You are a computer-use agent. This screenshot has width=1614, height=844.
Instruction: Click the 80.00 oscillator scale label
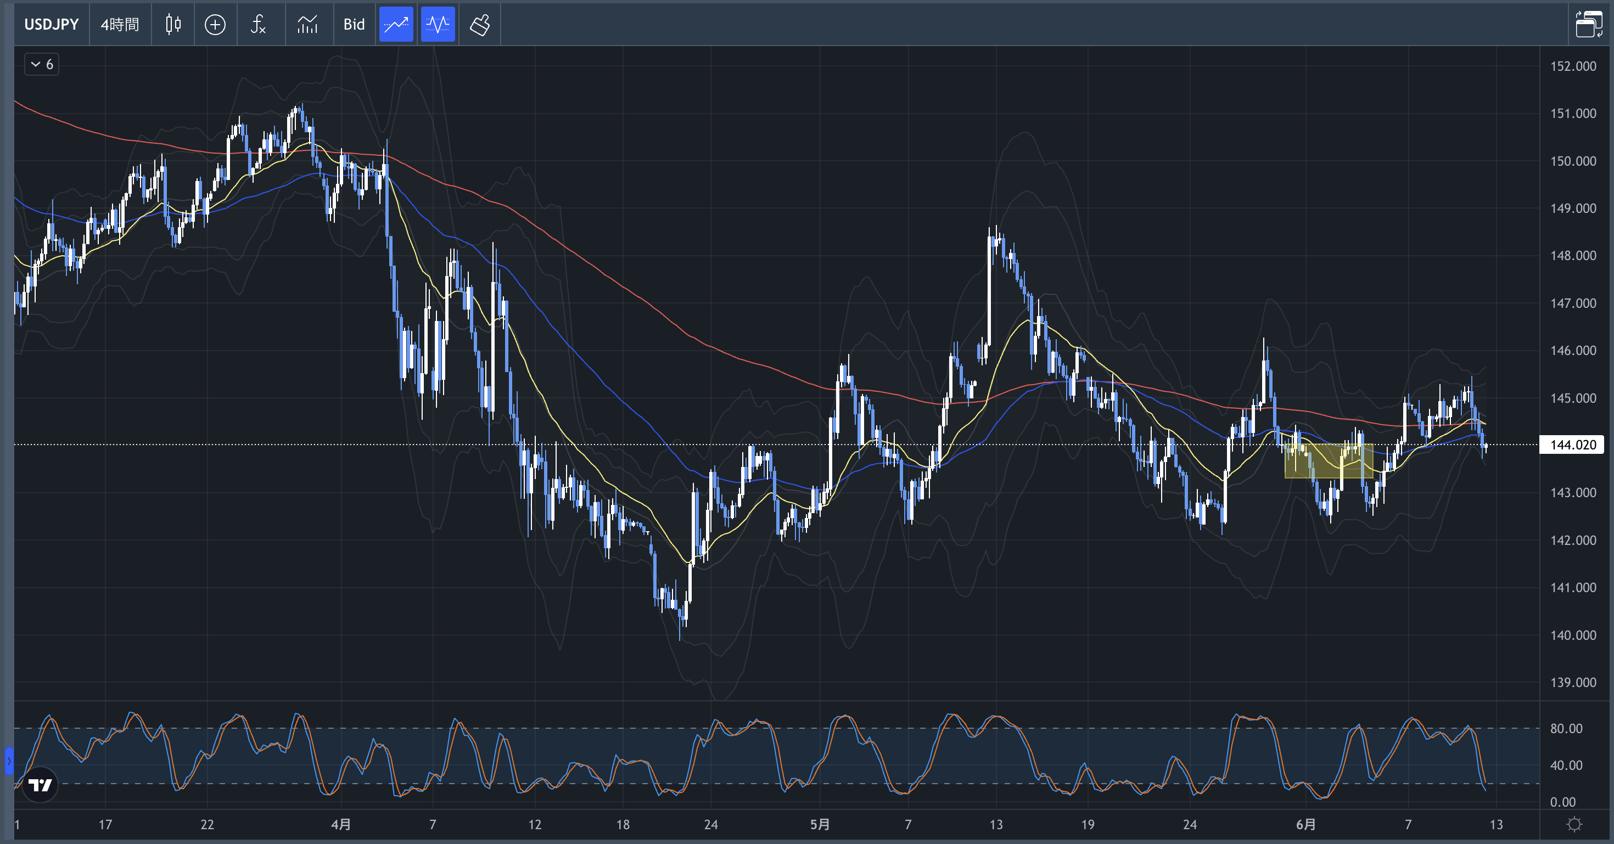pos(1566,728)
